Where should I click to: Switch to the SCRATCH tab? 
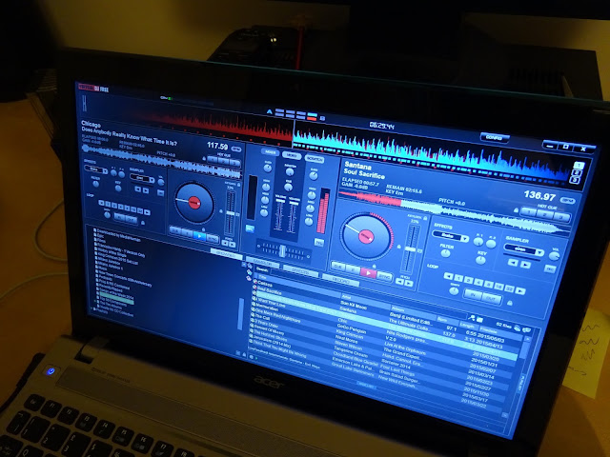(315, 159)
